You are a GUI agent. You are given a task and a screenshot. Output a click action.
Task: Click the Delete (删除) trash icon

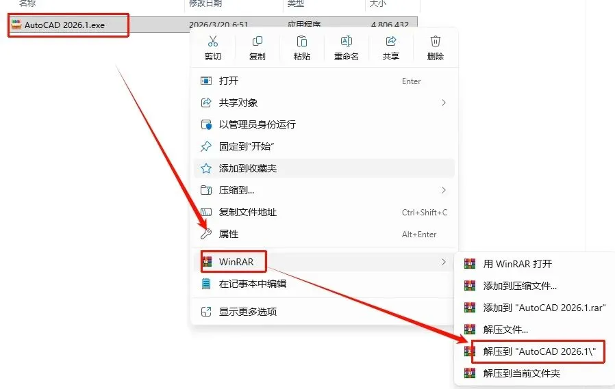(x=436, y=41)
